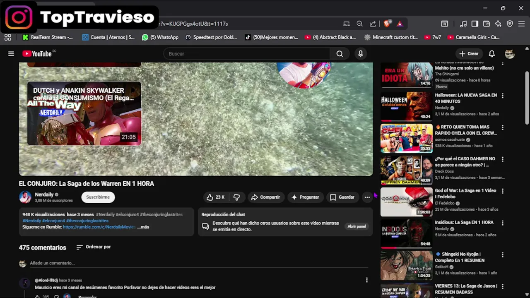Viewport: 530px width, 298px height.
Task: Click the 475 comentarios heading
Action: [x=42, y=248]
